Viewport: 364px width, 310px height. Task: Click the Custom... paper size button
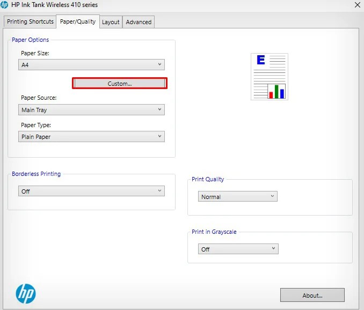point(120,83)
